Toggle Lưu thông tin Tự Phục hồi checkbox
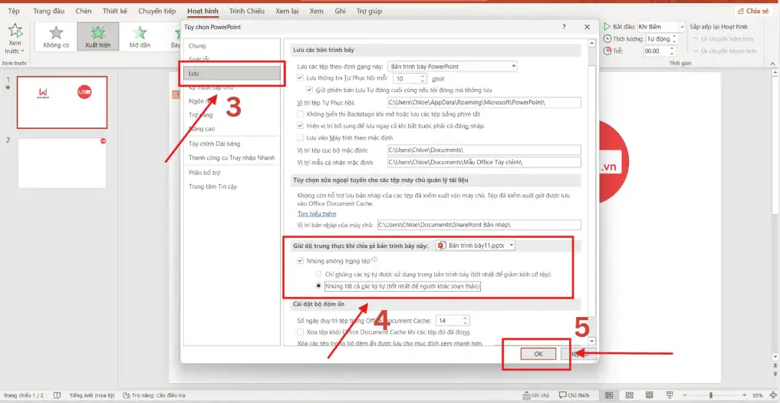This screenshot has height=403, width=780. (301, 78)
